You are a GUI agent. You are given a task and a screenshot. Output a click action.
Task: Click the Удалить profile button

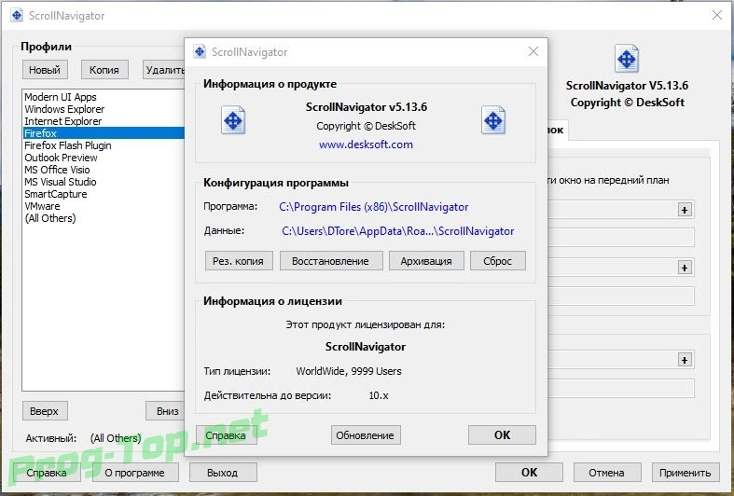click(164, 70)
